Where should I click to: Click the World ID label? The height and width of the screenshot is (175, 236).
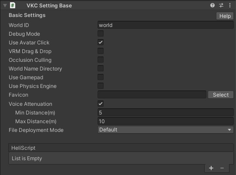19,25
